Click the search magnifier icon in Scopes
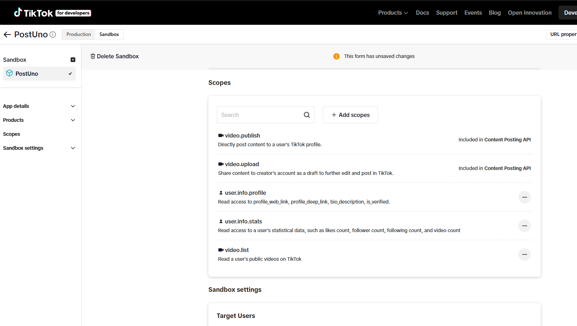The height and width of the screenshot is (326, 577). click(307, 115)
